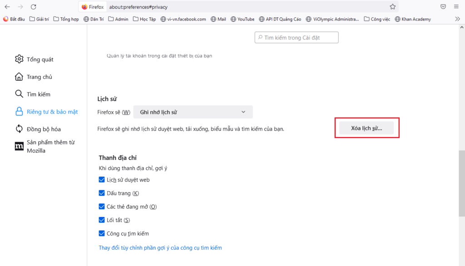Screen dimensions: 465x266
Task: Open the Bắt đầu bookmark
Action: point(14,19)
